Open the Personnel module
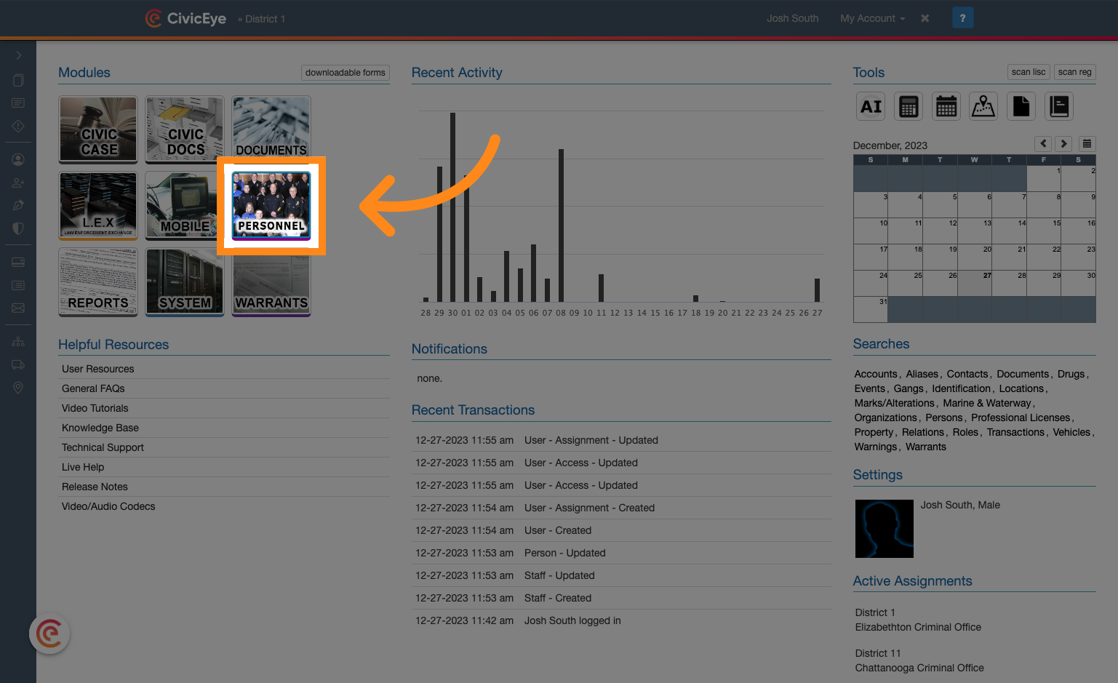1118x683 pixels. 271,206
